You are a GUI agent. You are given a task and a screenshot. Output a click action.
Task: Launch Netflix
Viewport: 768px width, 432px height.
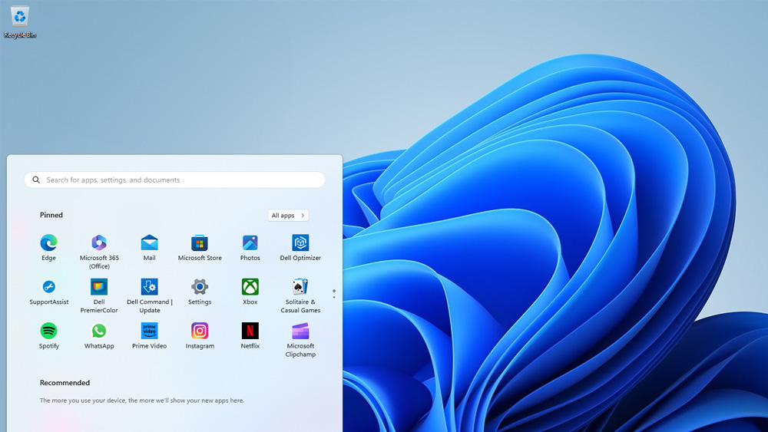pos(250,336)
